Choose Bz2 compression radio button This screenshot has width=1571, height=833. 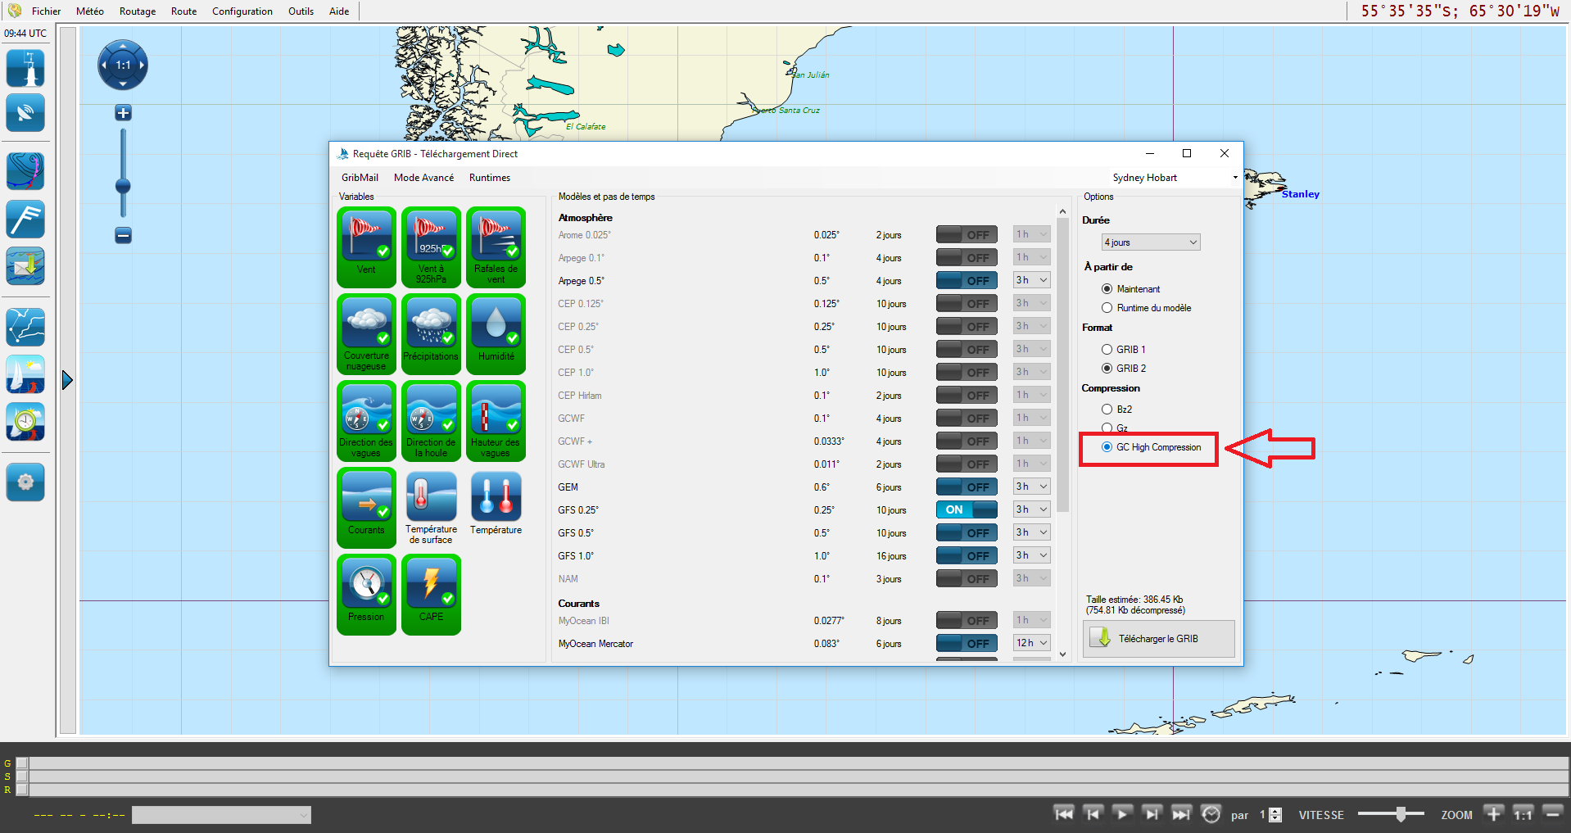click(1107, 410)
